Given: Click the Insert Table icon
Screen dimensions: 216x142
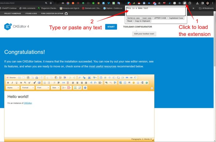Looking at the screenshot, I should point(125,83).
